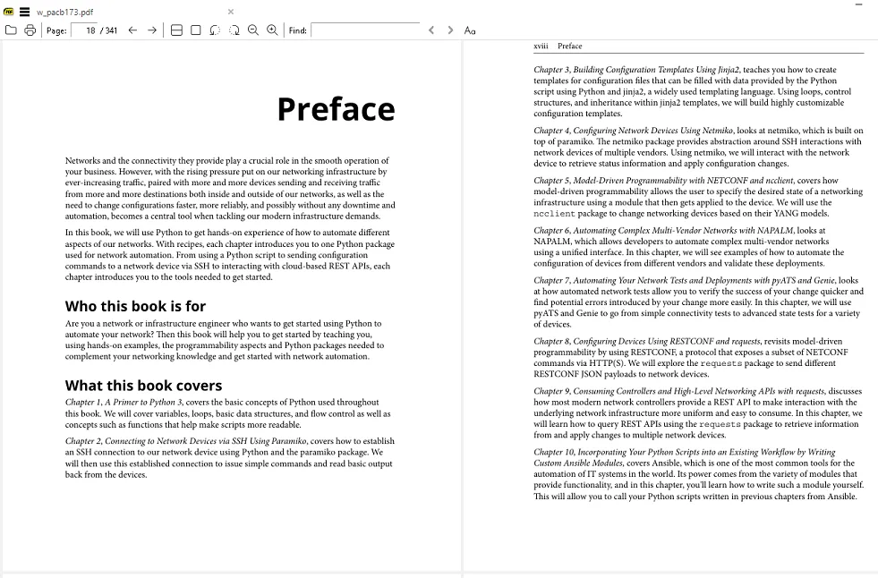Click the Find search box
The image size is (878, 578).
[365, 30]
